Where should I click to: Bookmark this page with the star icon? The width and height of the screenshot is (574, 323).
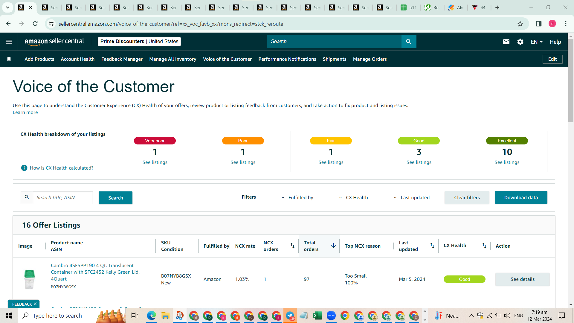[520, 24]
